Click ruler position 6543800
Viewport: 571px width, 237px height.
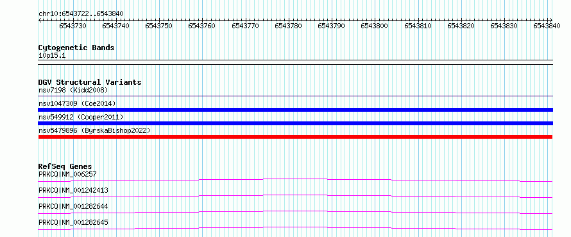click(374, 26)
